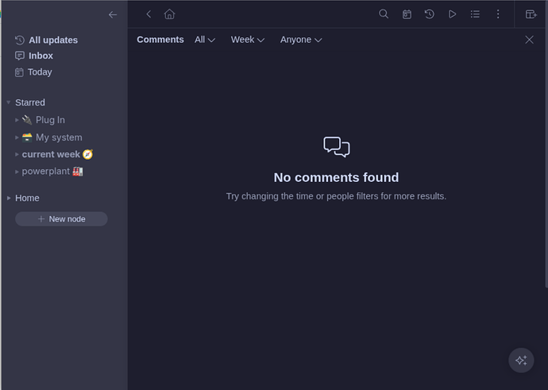Open the Anyone people filter dropdown
The width and height of the screenshot is (548, 390).
pyautogui.click(x=301, y=40)
